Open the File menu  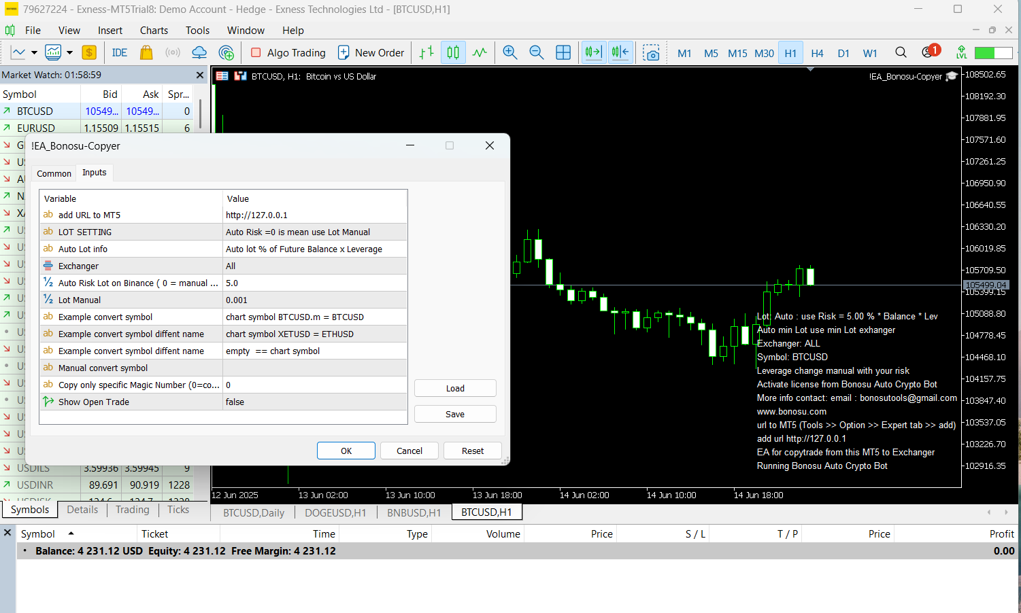pyautogui.click(x=33, y=30)
